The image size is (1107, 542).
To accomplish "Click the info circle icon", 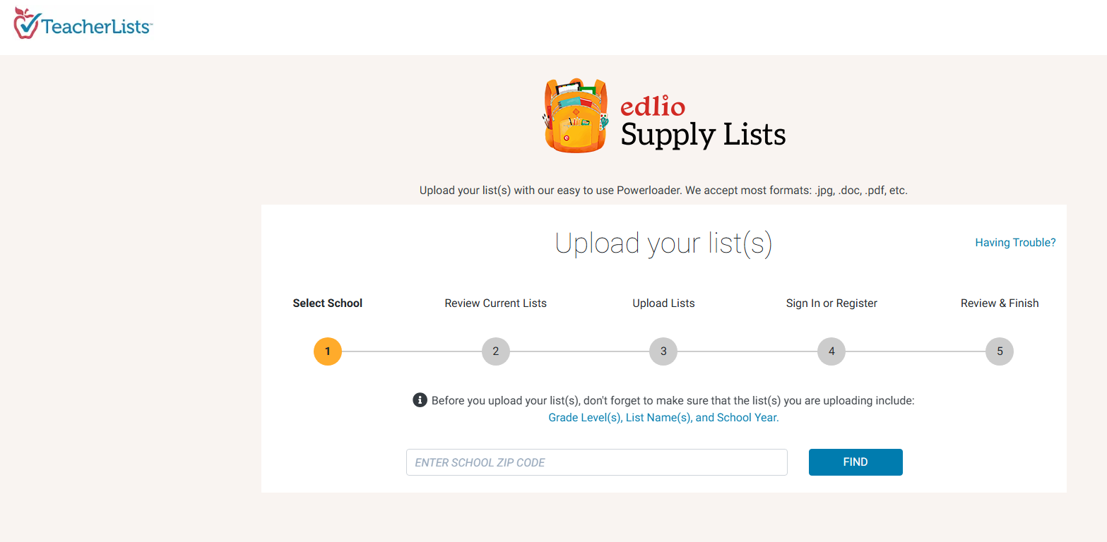I will 420,400.
